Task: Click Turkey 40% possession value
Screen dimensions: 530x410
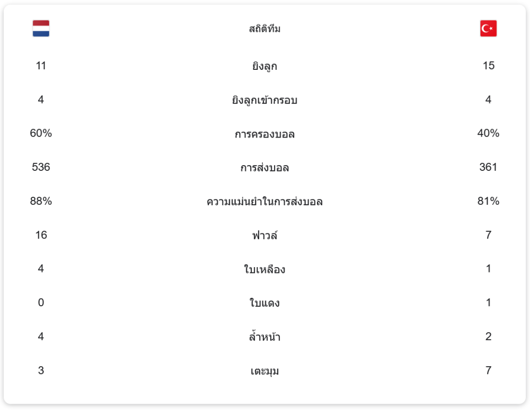Action: coord(488,133)
